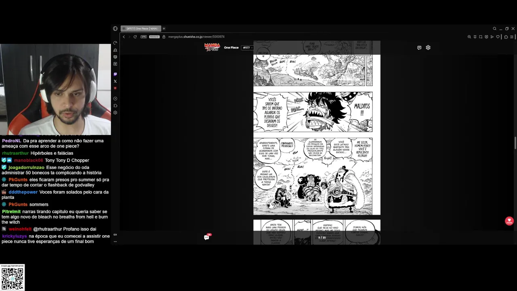Click Pitrelmit username in chat
Screen dimensions: 517x291
[11, 212]
